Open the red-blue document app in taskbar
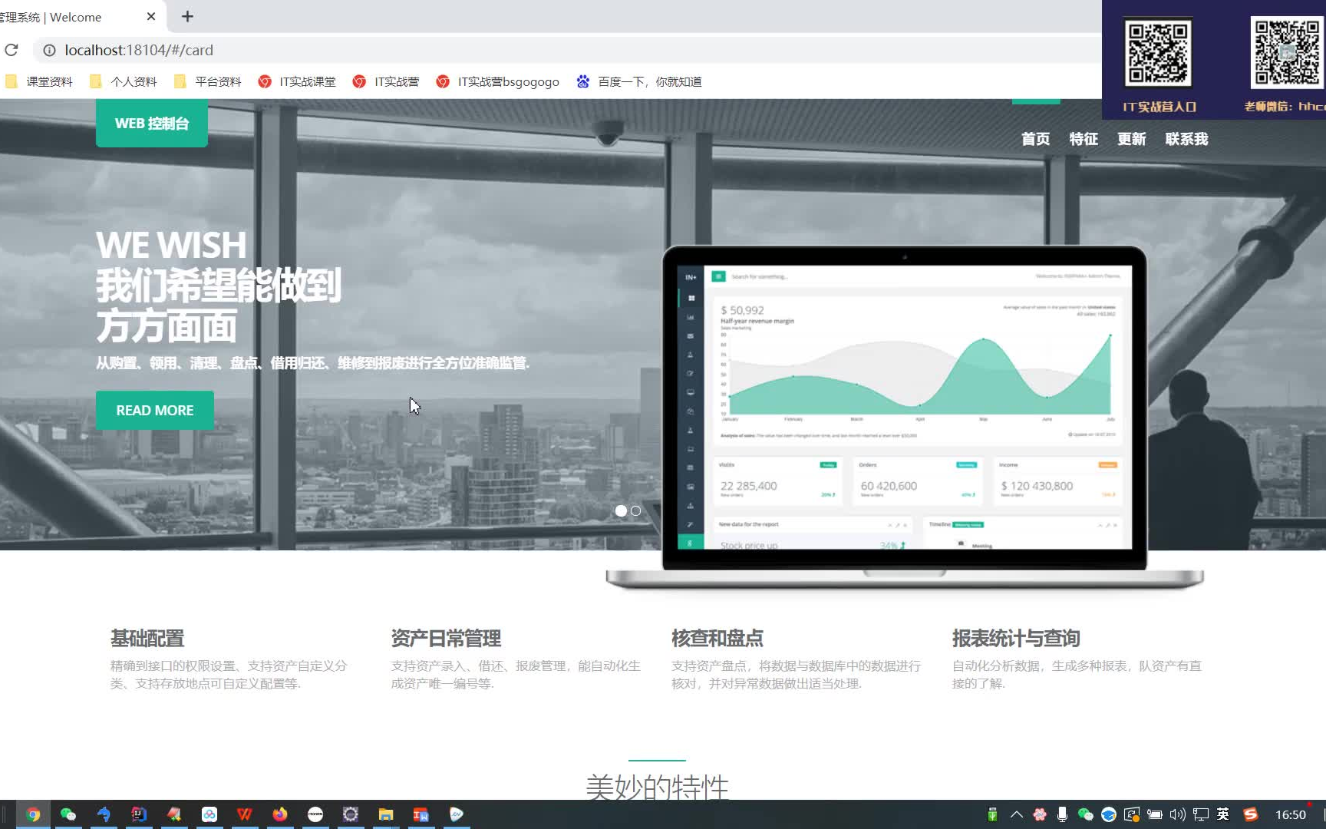 421,814
